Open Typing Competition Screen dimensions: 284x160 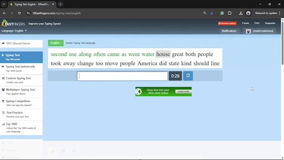coord(21,103)
